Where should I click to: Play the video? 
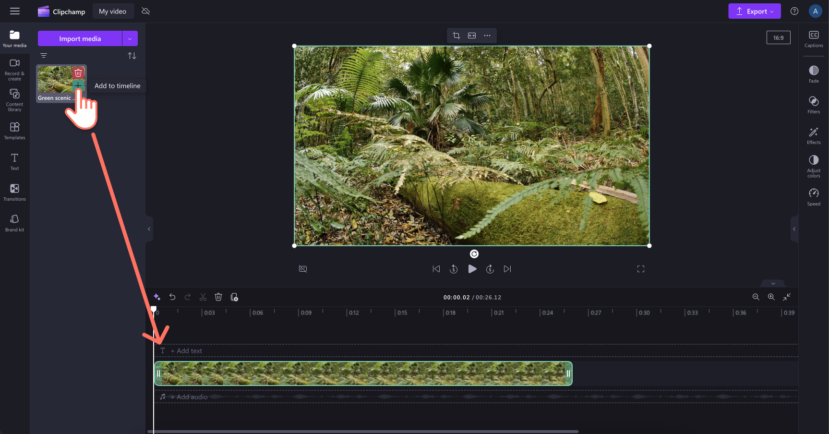coord(472,269)
